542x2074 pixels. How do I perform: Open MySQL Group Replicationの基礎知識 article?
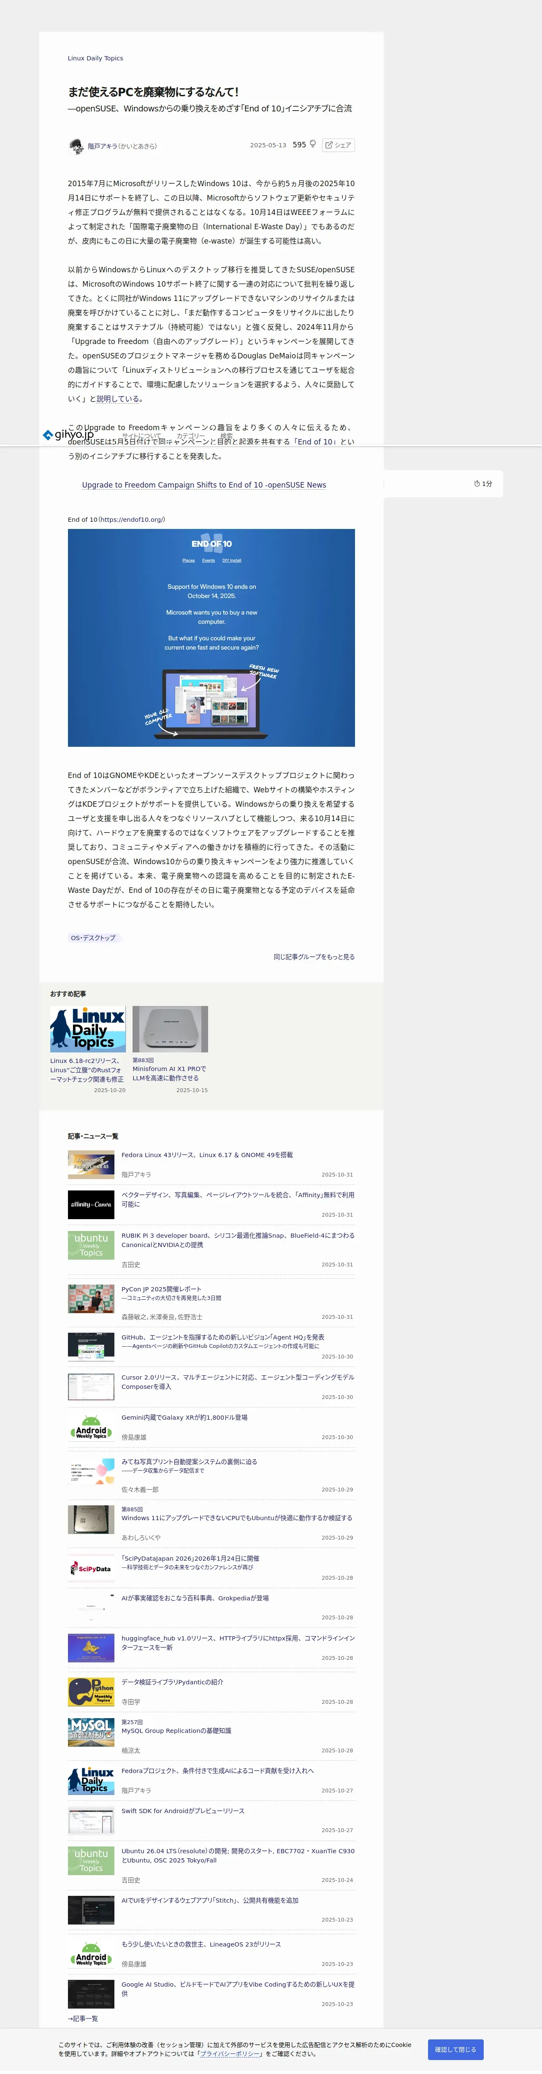(x=176, y=1730)
